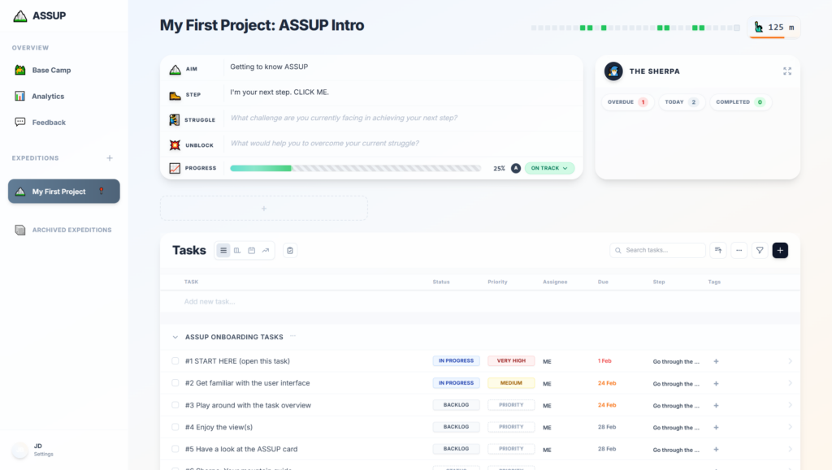This screenshot has height=470, width=832.
Task: Click the clipboard icon next to view switcher
Action: click(x=290, y=250)
